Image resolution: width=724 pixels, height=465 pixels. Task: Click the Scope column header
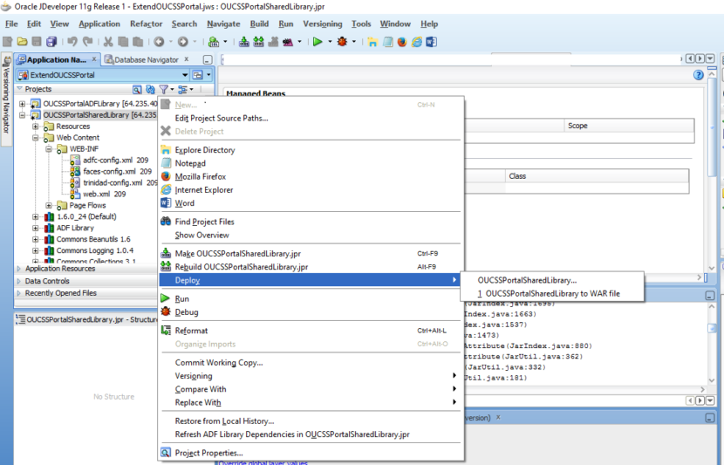(x=629, y=126)
